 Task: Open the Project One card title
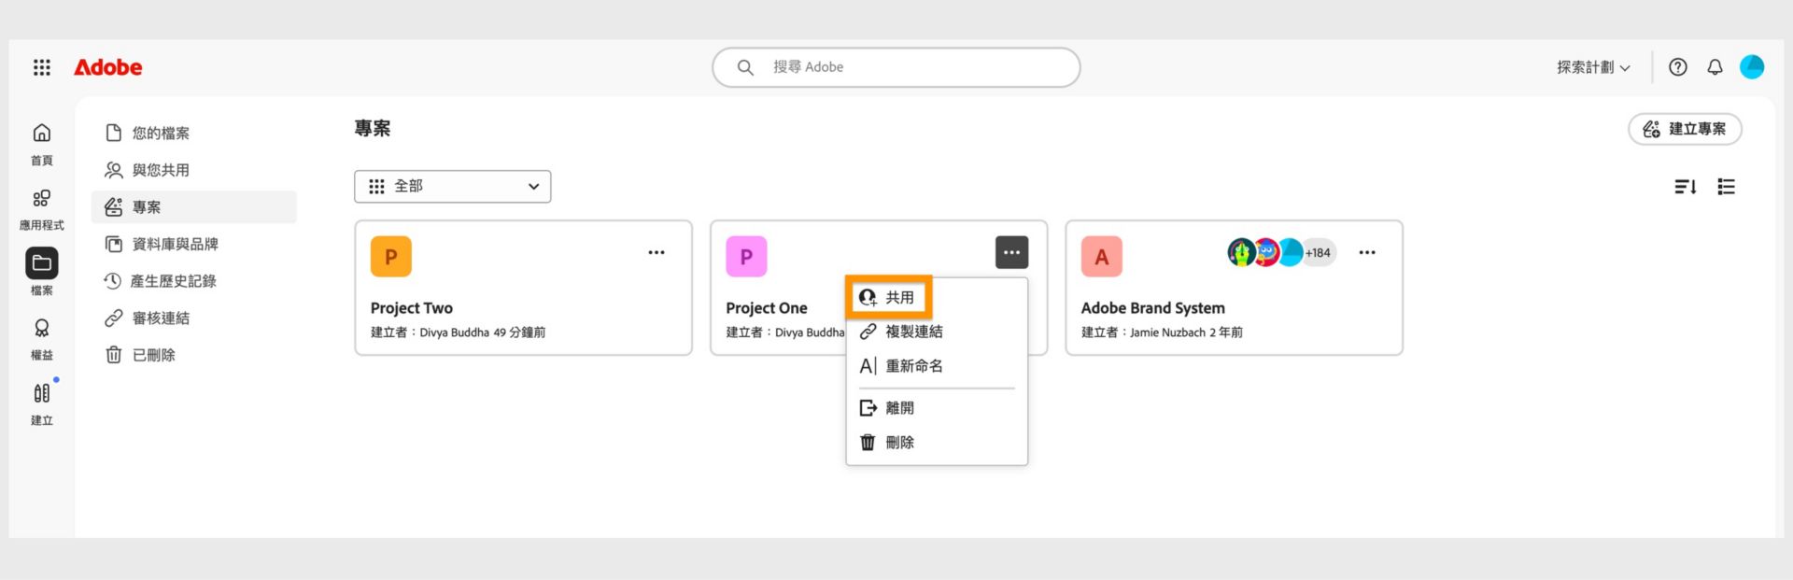pos(767,308)
